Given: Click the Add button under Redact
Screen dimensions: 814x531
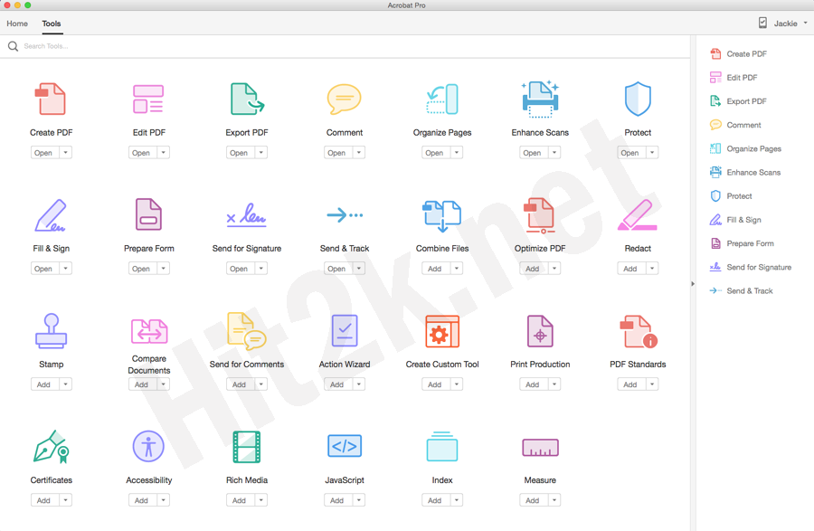Looking at the screenshot, I should coord(630,269).
